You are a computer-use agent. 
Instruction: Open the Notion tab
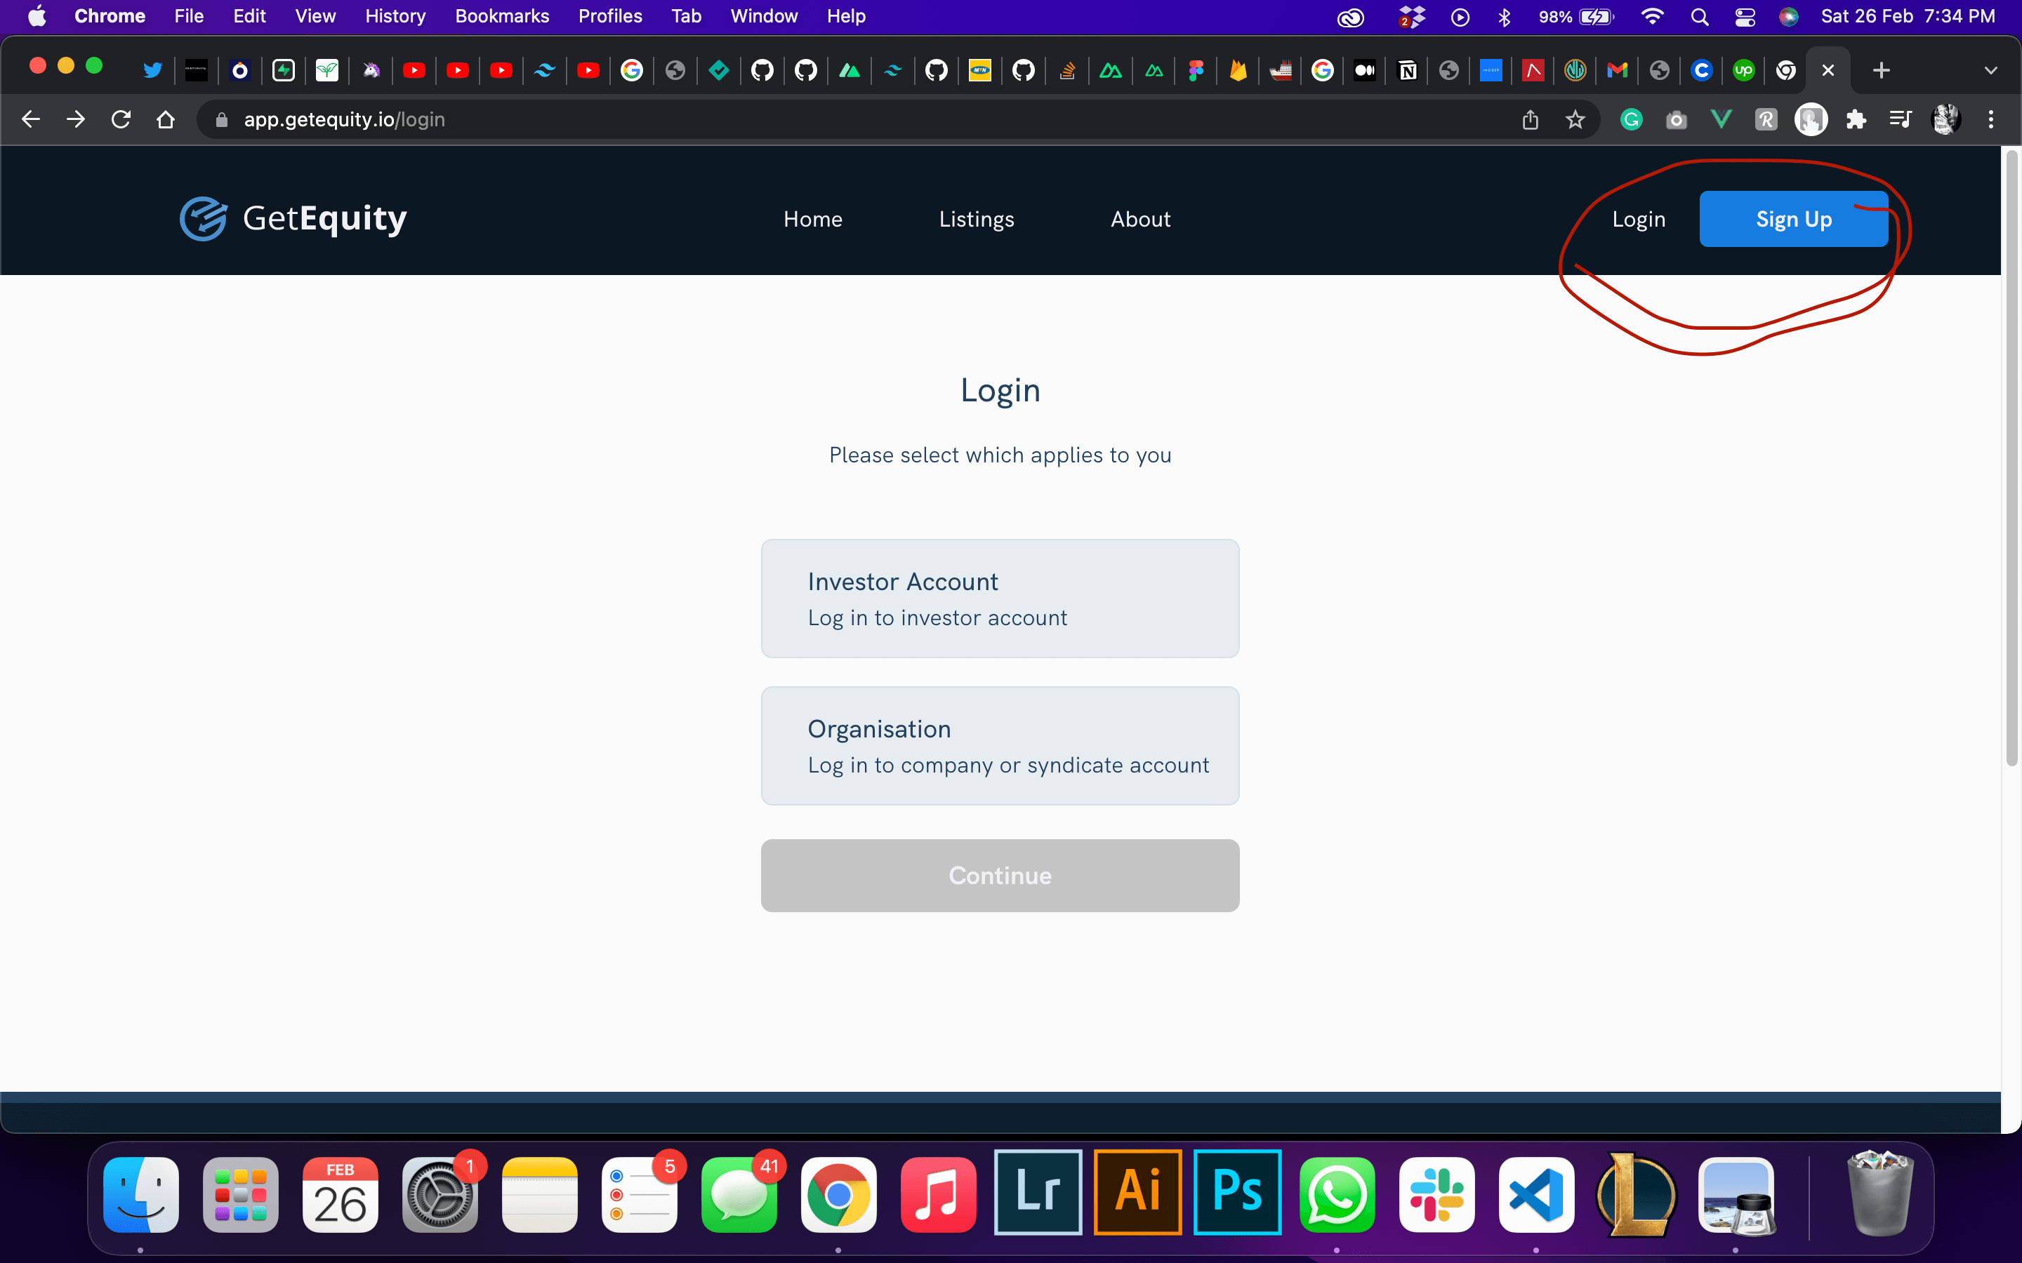[x=1408, y=70]
